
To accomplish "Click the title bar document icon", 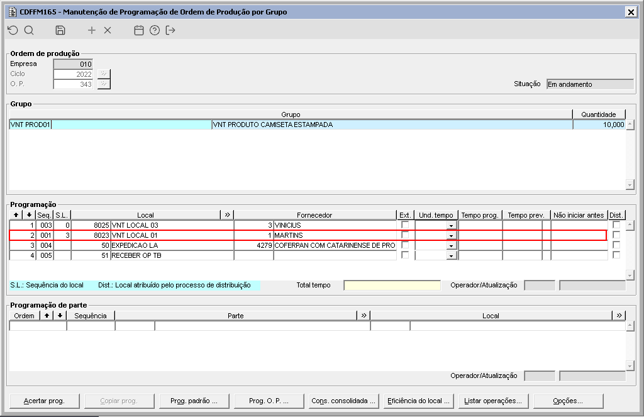I will click(13, 12).
